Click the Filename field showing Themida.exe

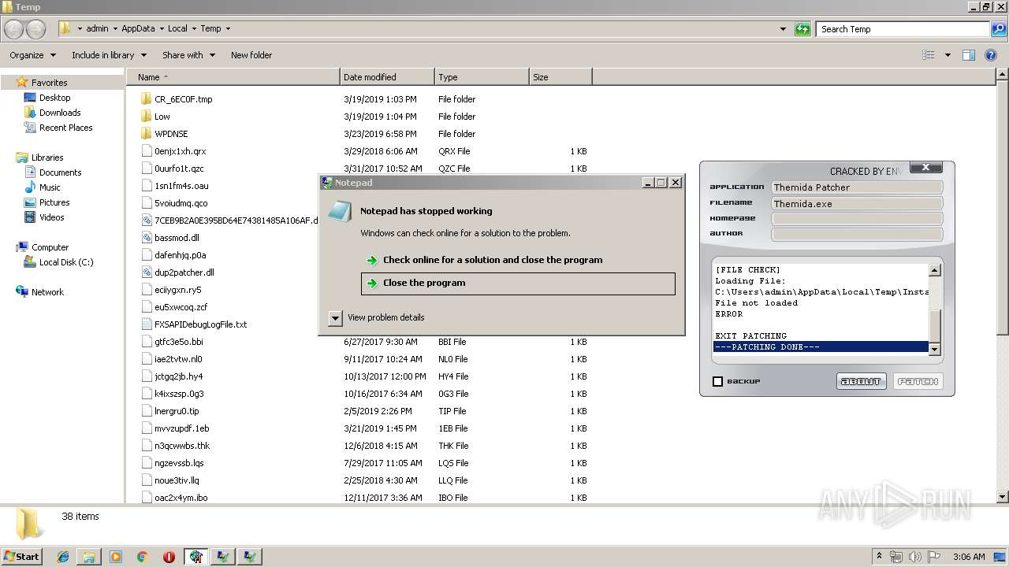click(857, 203)
